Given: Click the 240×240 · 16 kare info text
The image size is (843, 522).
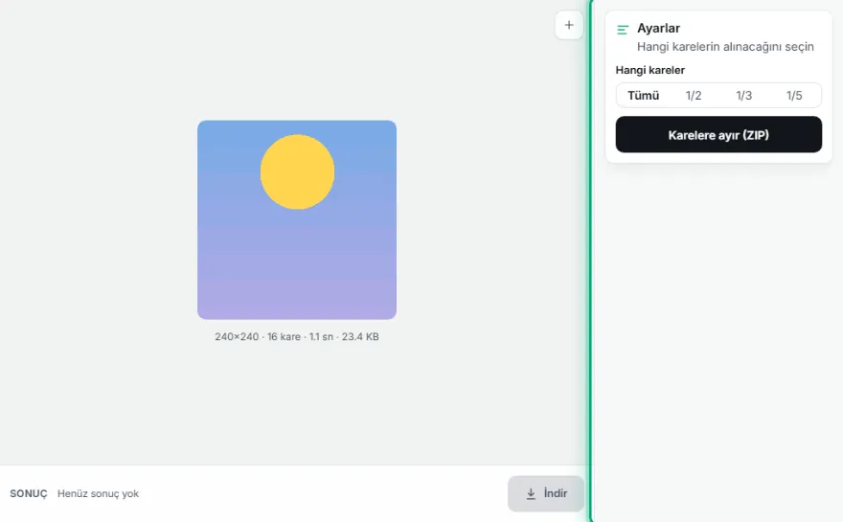Looking at the screenshot, I should pyautogui.click(x=297, y=336).
